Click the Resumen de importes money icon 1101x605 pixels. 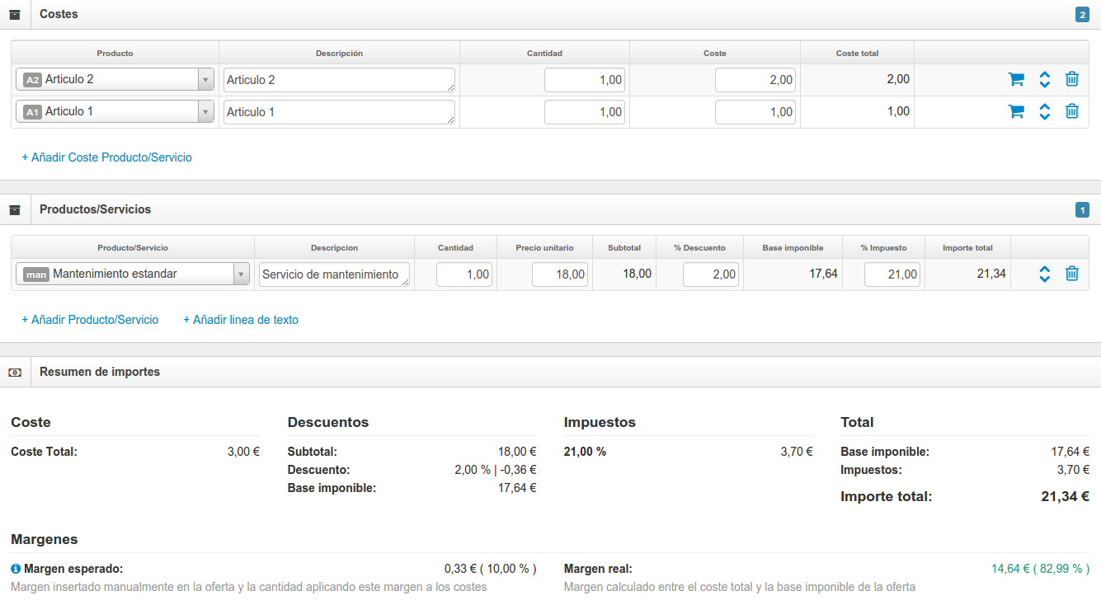click(15, 372)
